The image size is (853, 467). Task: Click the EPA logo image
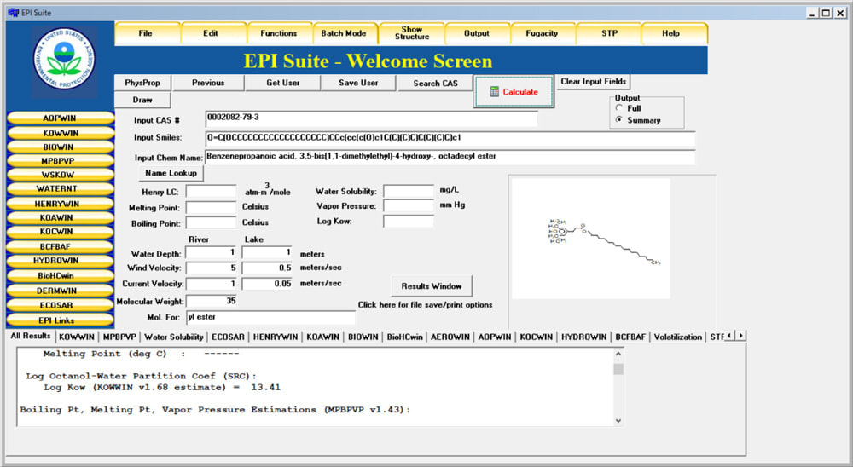pyautogui.click(x=63, y=61)
